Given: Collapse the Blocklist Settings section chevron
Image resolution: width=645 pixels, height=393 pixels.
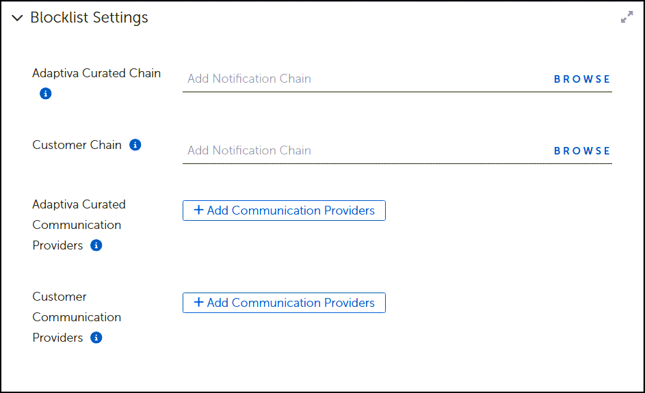Looking at the screenshot, I should 17,18.
